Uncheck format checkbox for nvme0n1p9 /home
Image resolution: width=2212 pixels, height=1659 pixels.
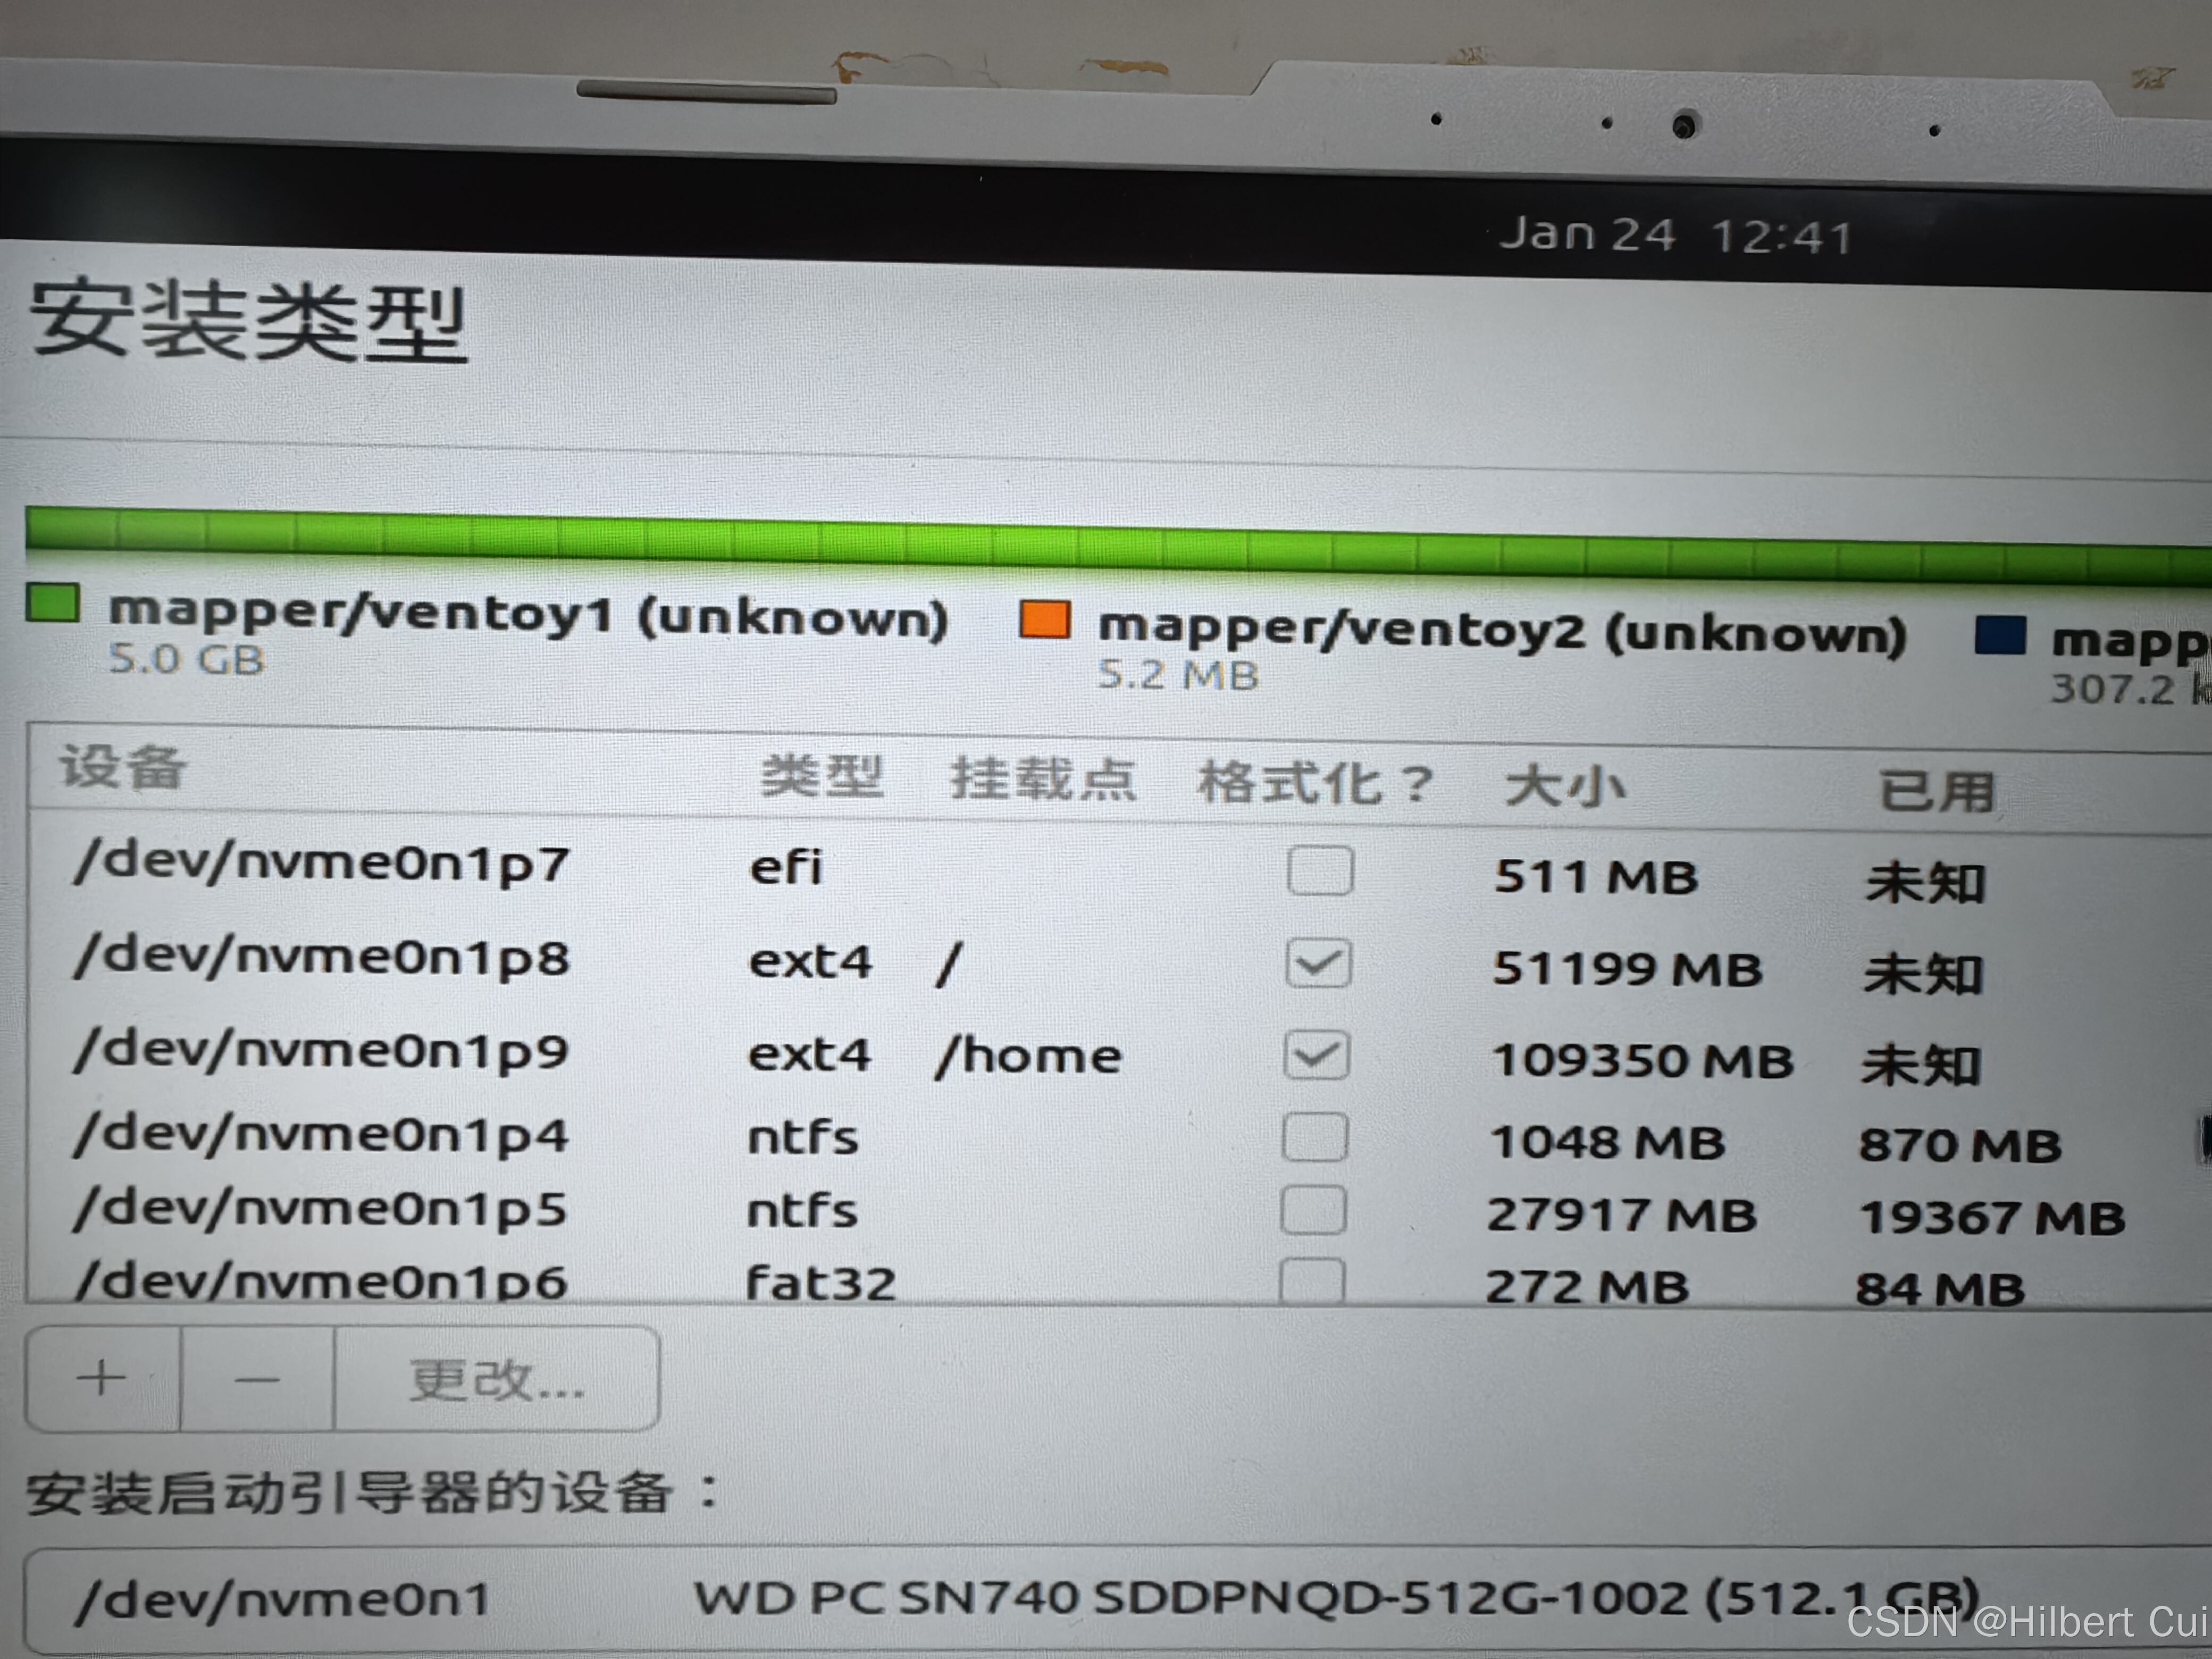[1316, 1056]
